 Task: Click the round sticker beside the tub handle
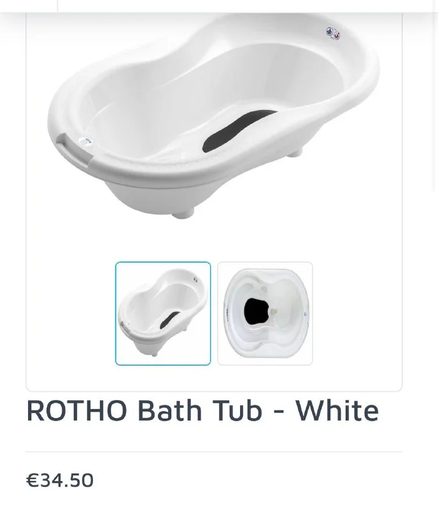pyautogui.click(x=85, y=141)
